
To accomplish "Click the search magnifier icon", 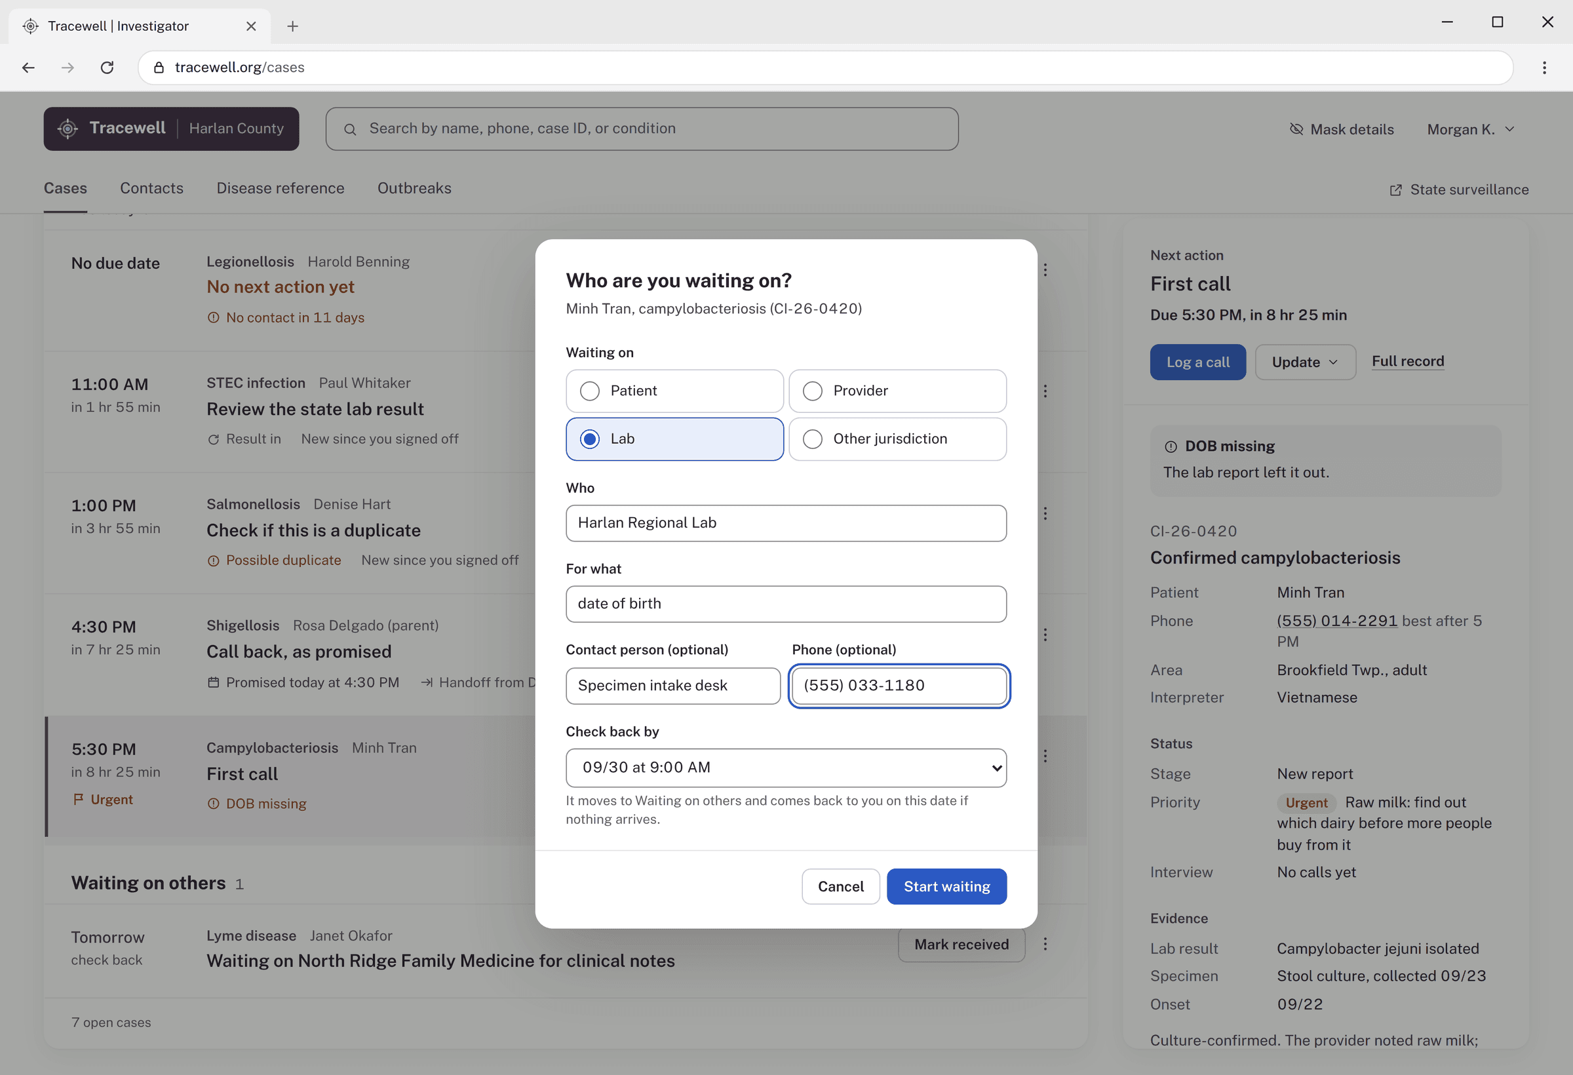I will pyautogui.click(x=350, y=129).
